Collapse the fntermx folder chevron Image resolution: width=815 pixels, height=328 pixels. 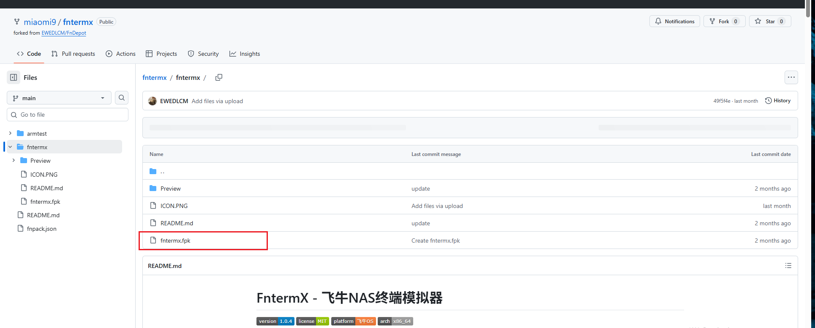(10, 147)
